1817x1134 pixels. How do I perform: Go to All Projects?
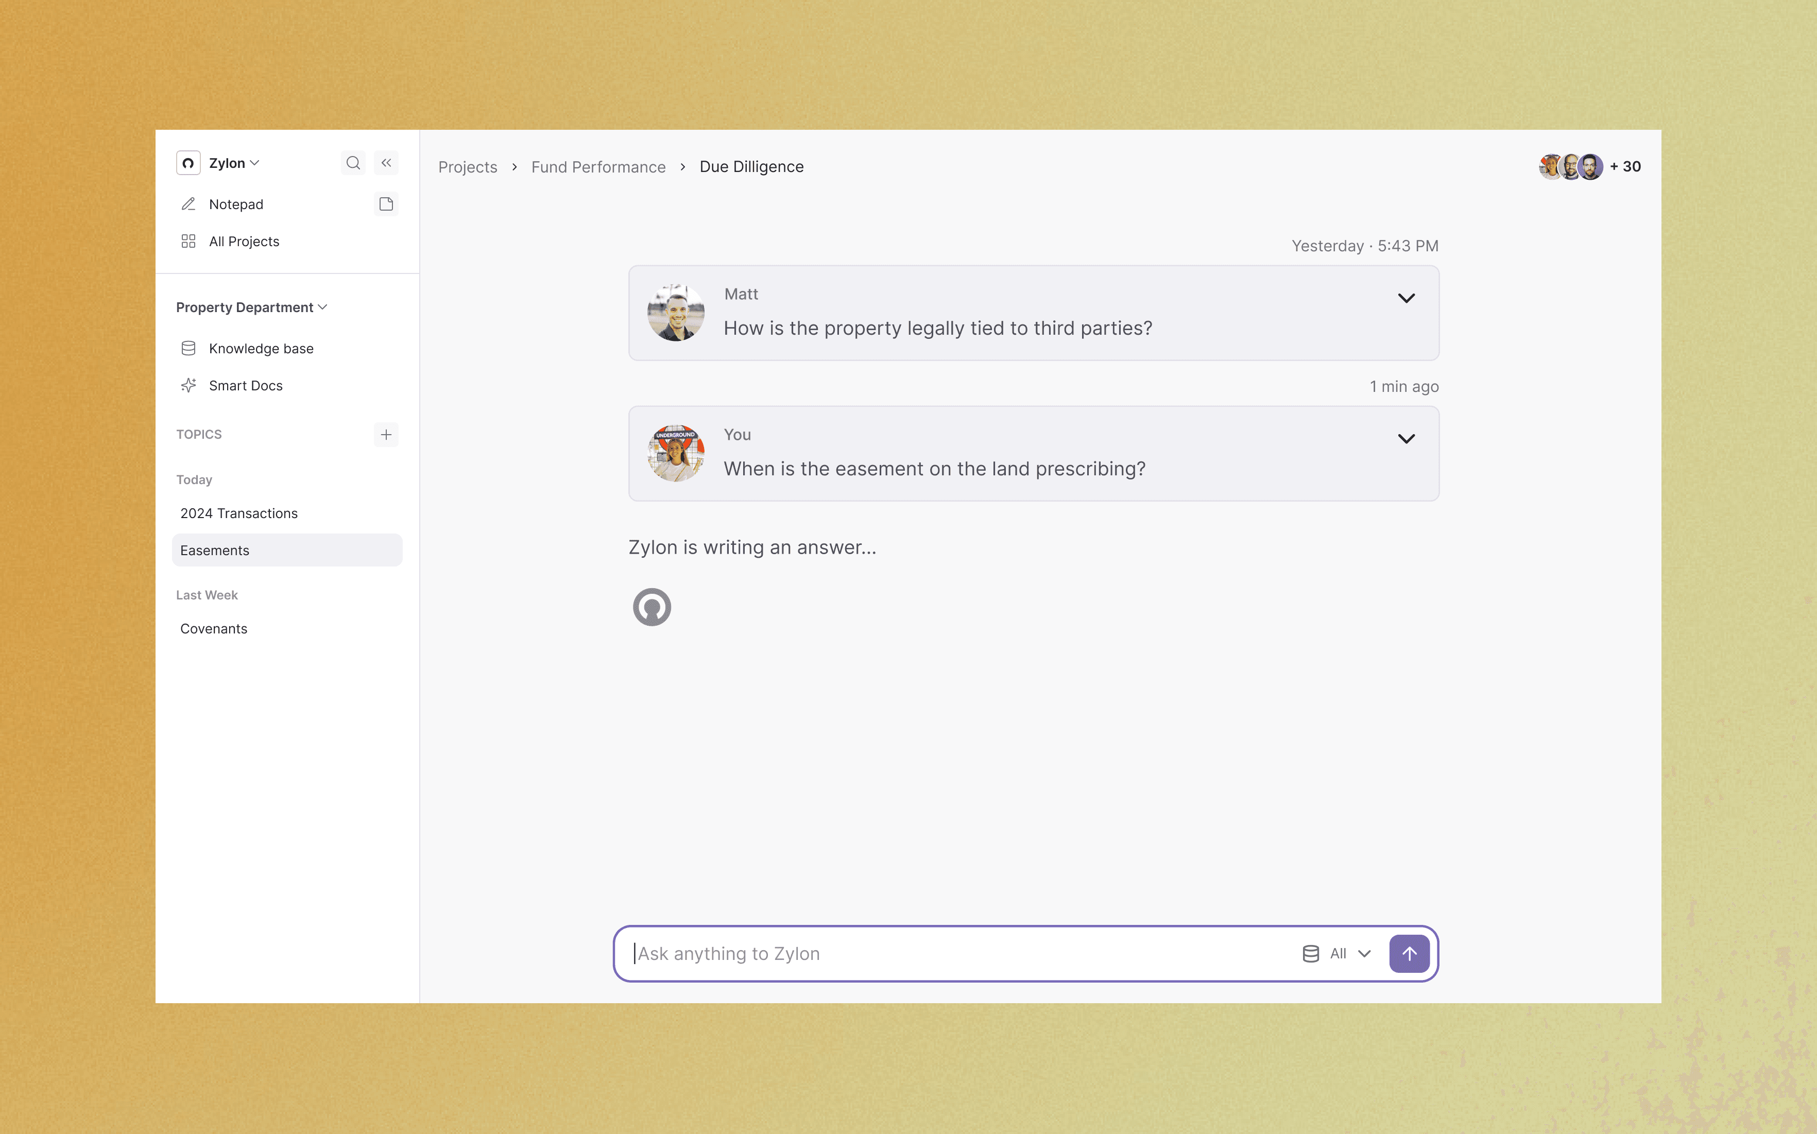(x=244, y=242)
